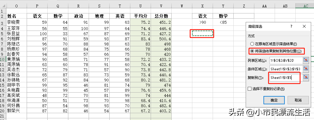Image resolution: width=314 pixels, height=120 pixels.
Task: Select 将筛选结果复制到其他位置 radio option
Action: 252,51
